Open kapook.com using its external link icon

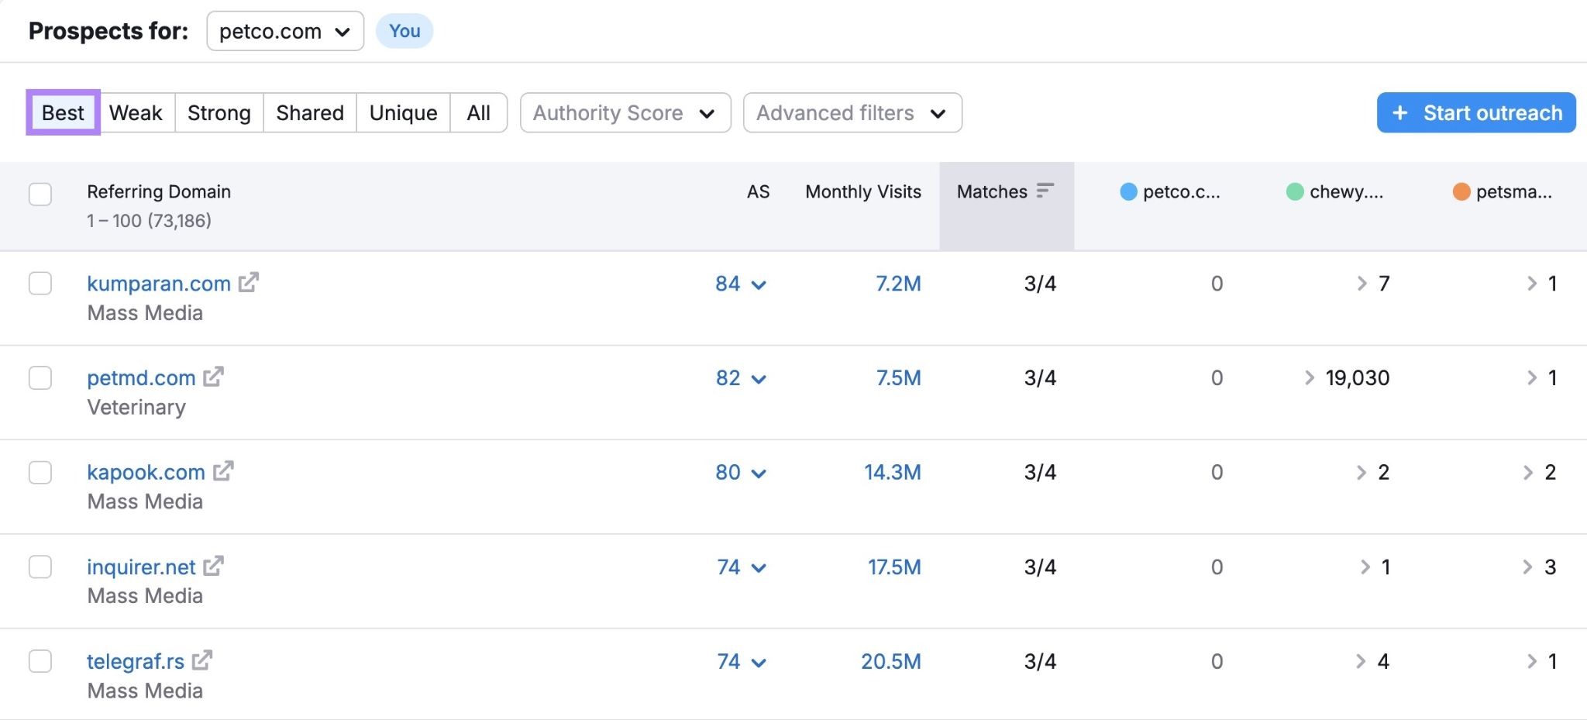222,471
